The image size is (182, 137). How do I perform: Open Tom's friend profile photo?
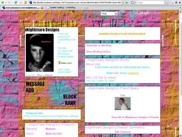tap(123, 104)
